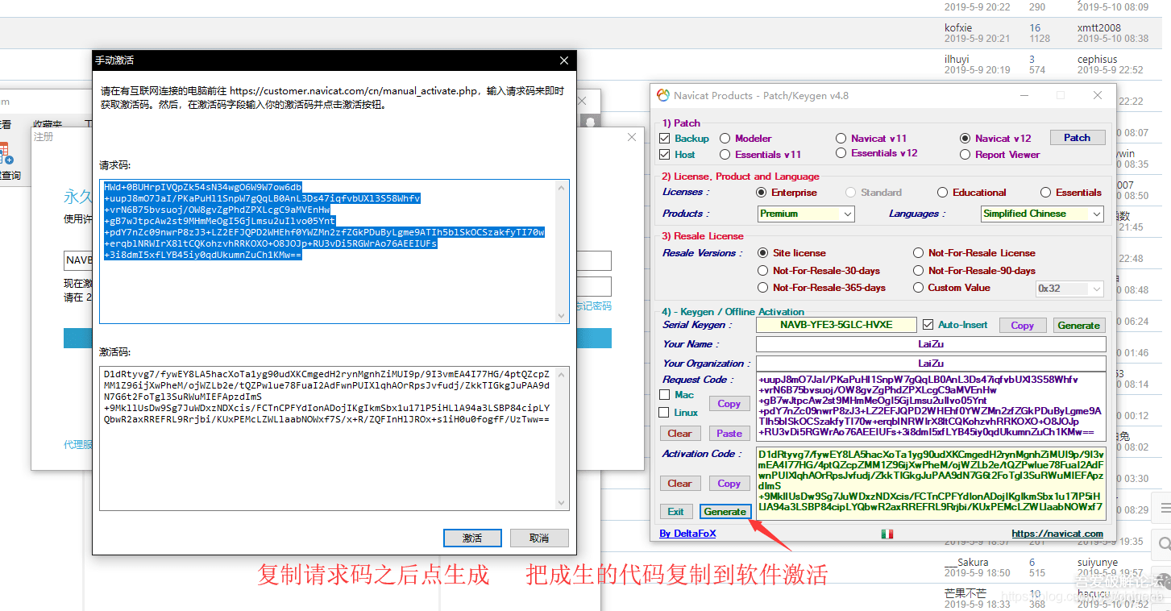Click the Serial Keygen field
The height and width of the screenshot is (611, 1171).
pos(836,325)
